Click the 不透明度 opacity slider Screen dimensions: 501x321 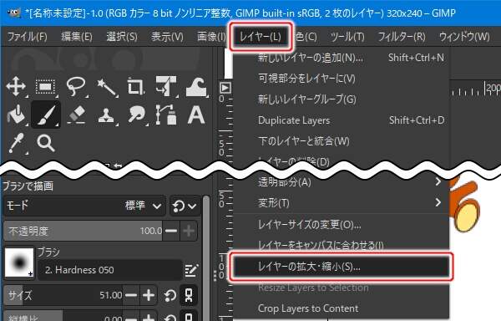tap(83, 231)
